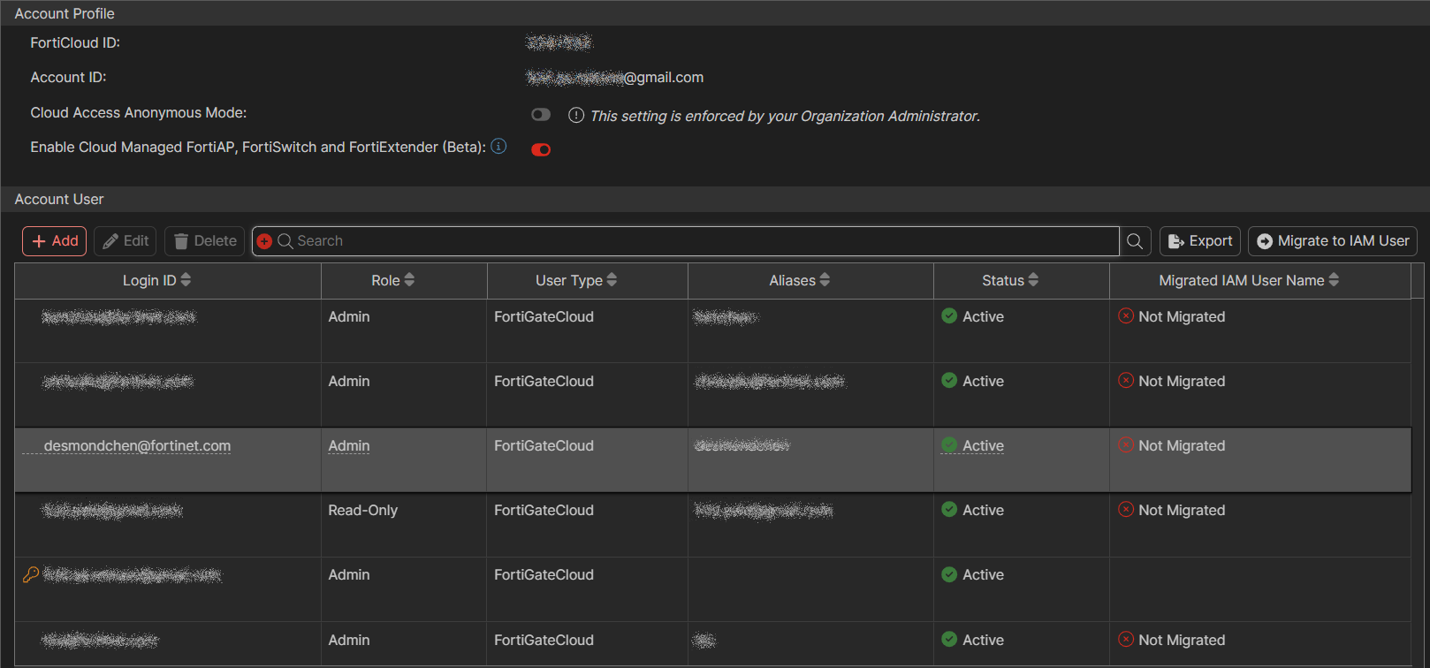Viewport: 1430px width, 668px height.
Task: Click the Not Migrated icon for desmondchen row
Action: [1126, 445]
